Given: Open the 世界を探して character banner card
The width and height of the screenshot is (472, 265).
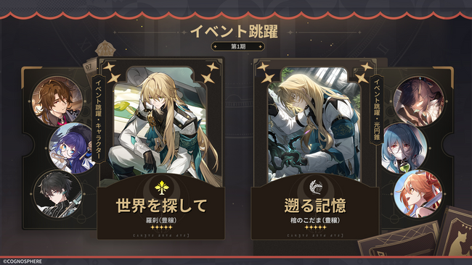Looking at the screenshot, I should coord(161,148).
